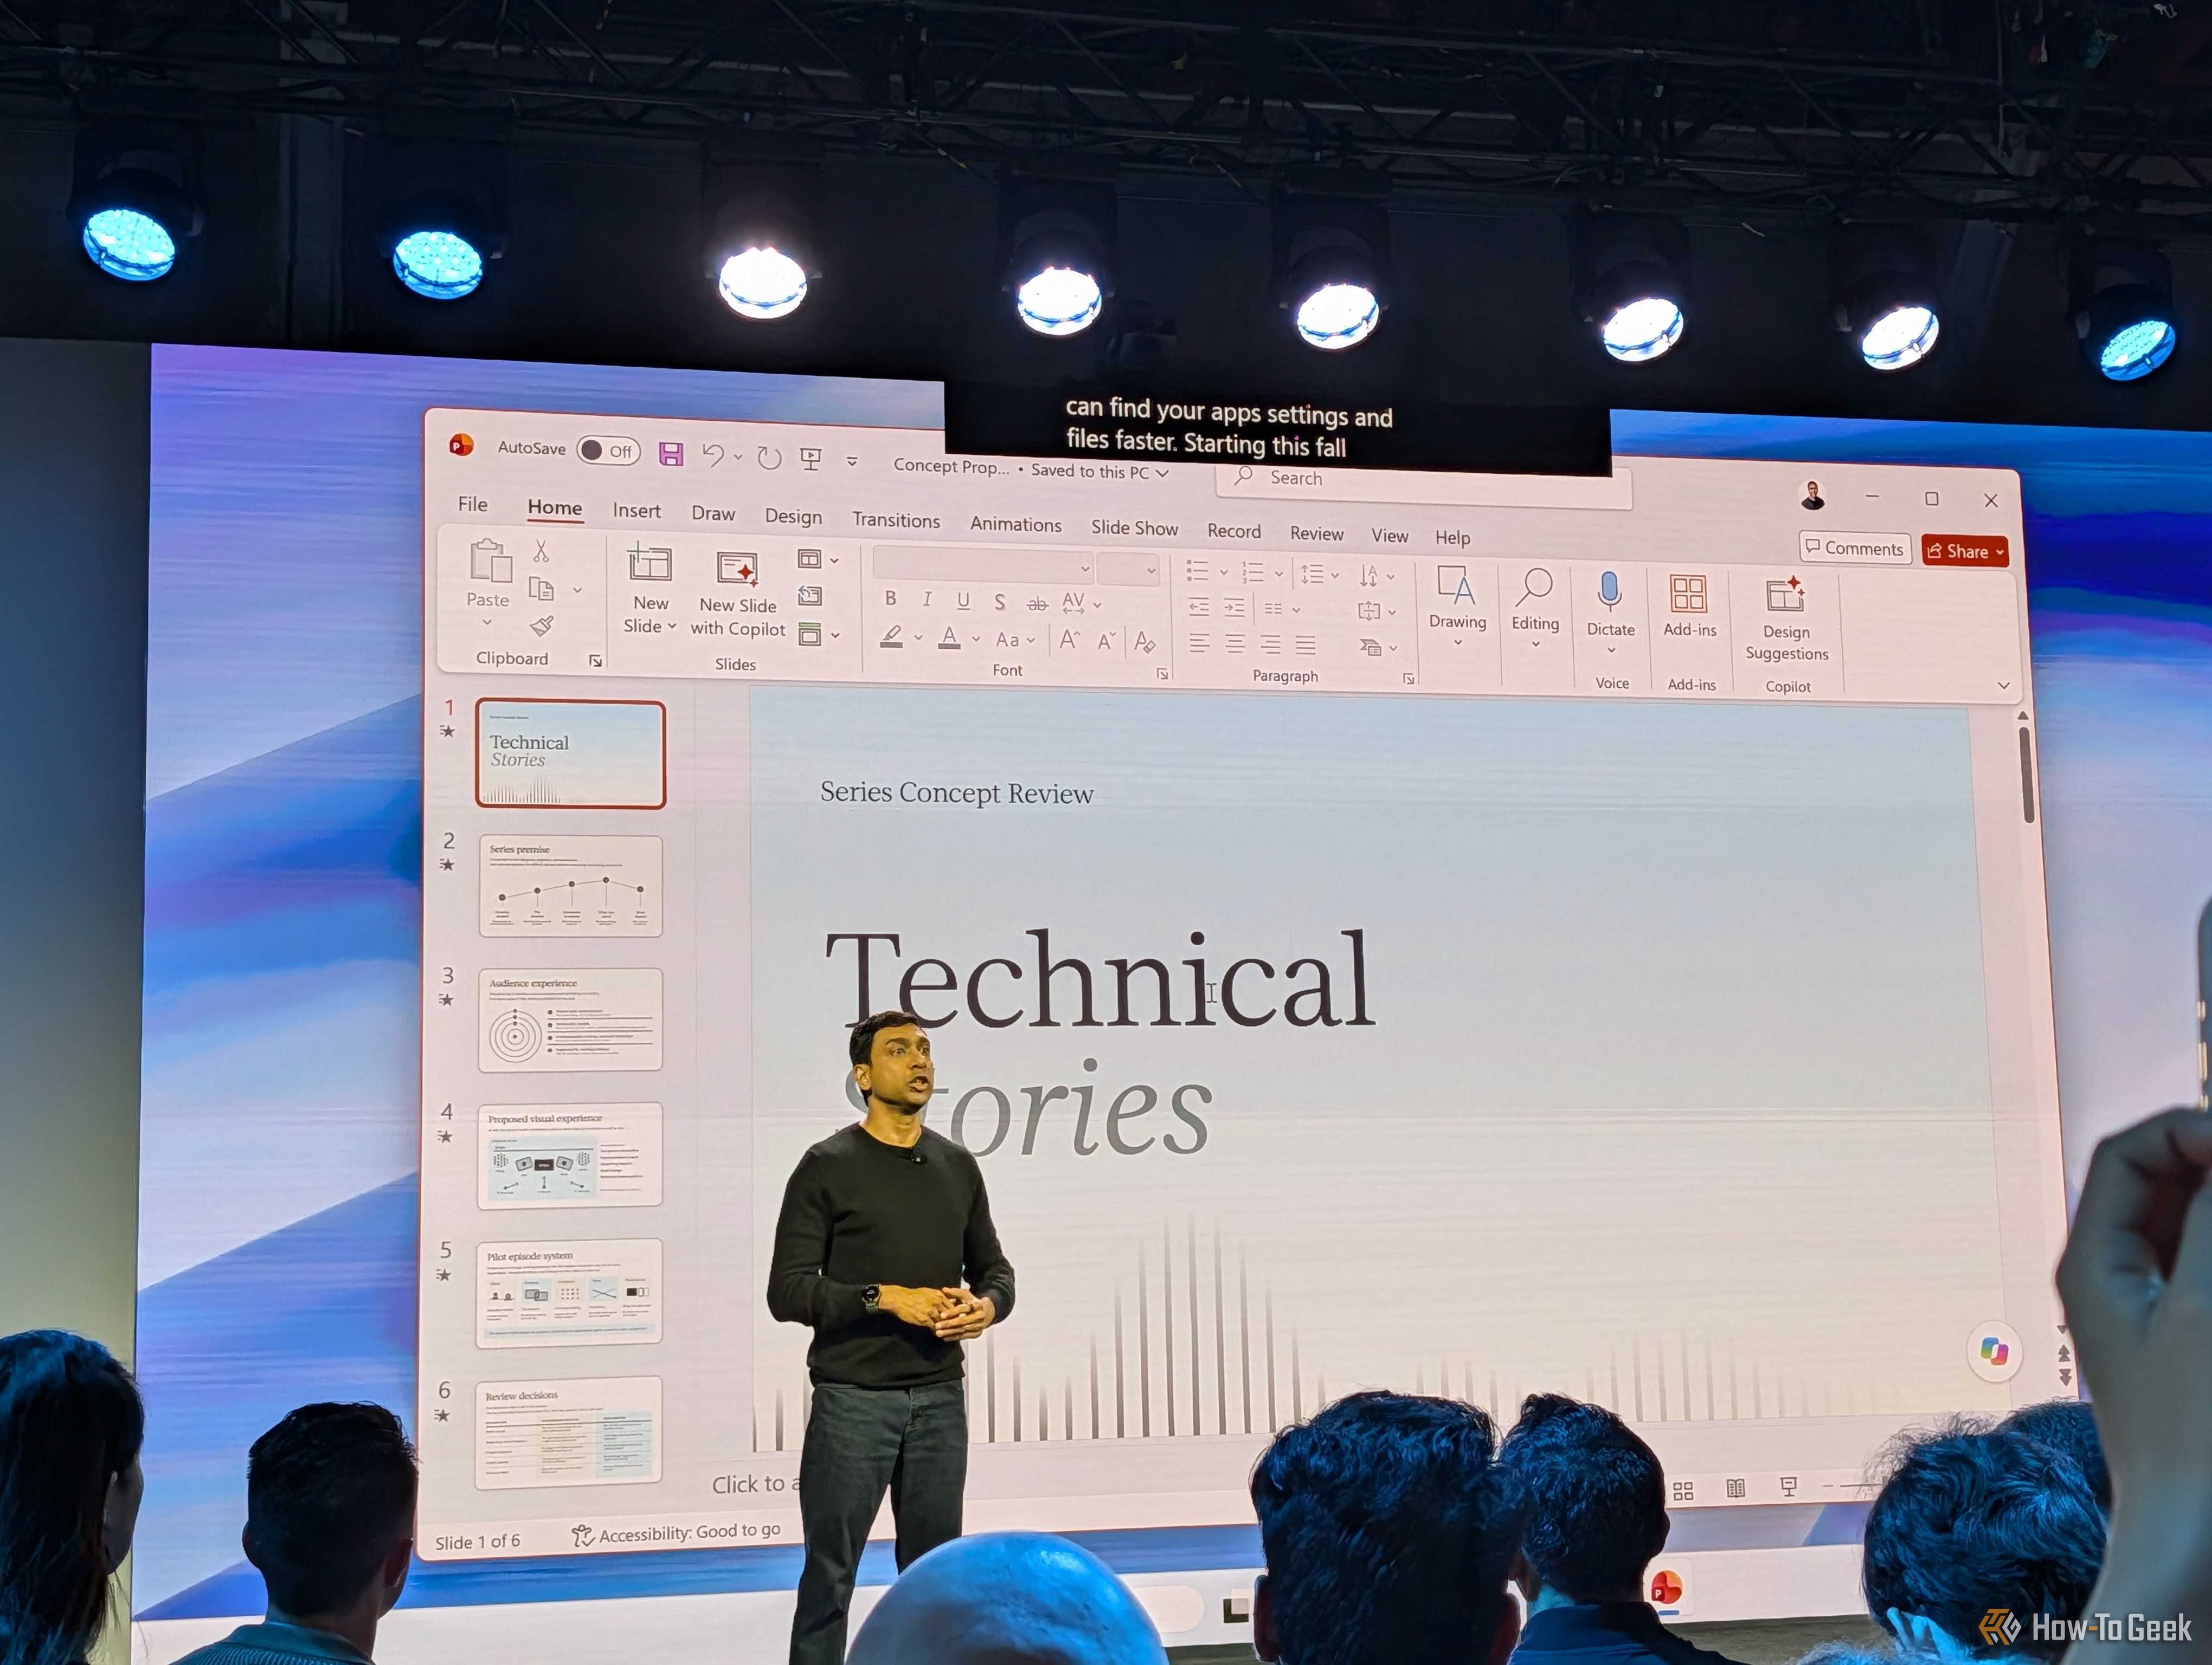Open the font size combo box

pyautogui.click(x=1129, y=570)
